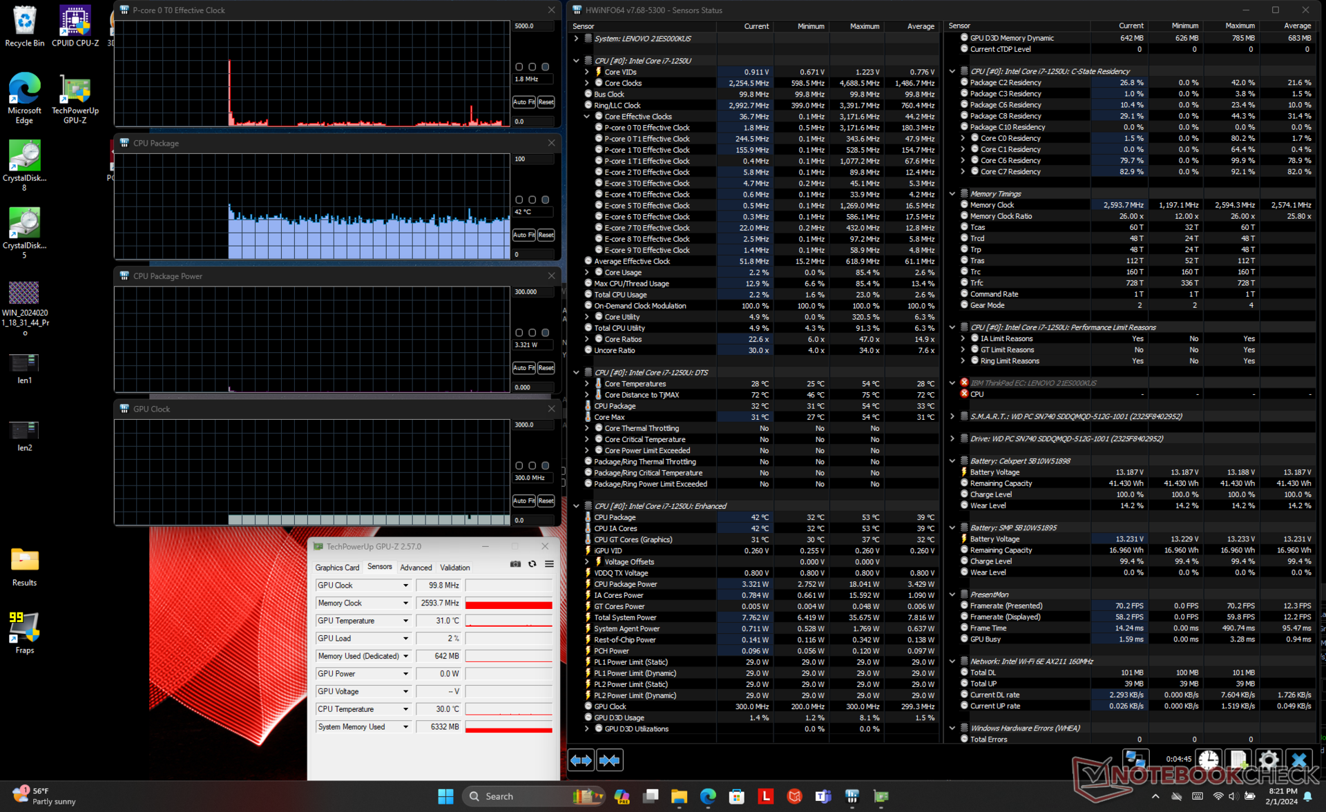Open Advanced tab in GPU-Z
This screenshot has width=1326, height=812.
coord(416,568)
